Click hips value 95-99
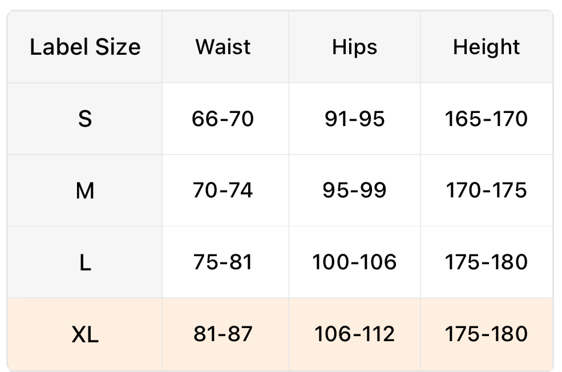Image resolution: width=562 pixels, height=372 pixels. tap(354, 191)
